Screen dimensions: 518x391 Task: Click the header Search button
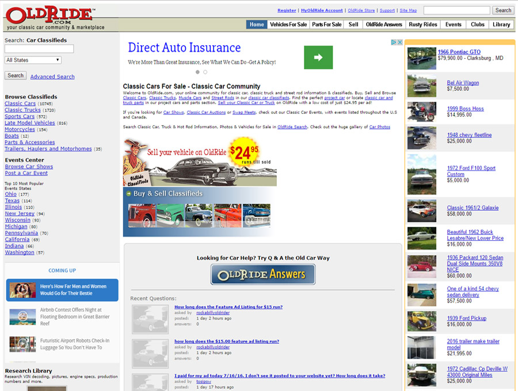coord(503,10)
